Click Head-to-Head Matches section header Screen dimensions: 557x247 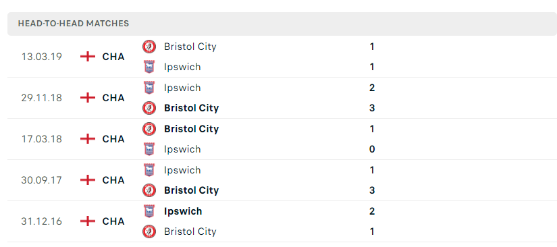pos(73,24)
